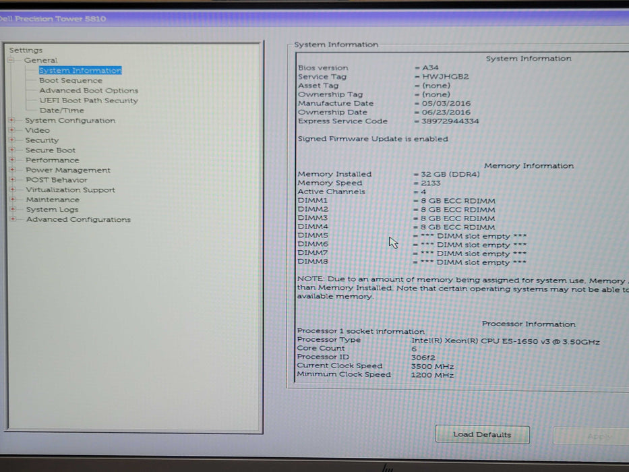Open UEFI Boot Path Security page
Viewport: 629px width, 472px height.
click(88, 100)
